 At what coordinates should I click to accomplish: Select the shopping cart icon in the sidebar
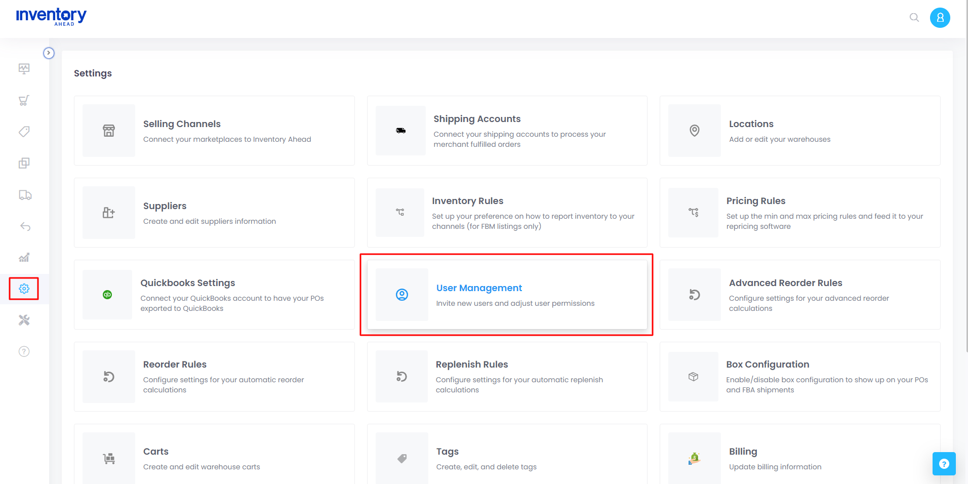click(x=24, y=100)
